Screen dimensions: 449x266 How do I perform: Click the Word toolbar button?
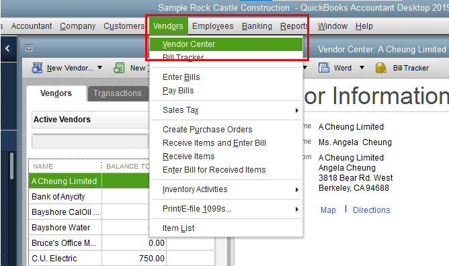(341, 68)
